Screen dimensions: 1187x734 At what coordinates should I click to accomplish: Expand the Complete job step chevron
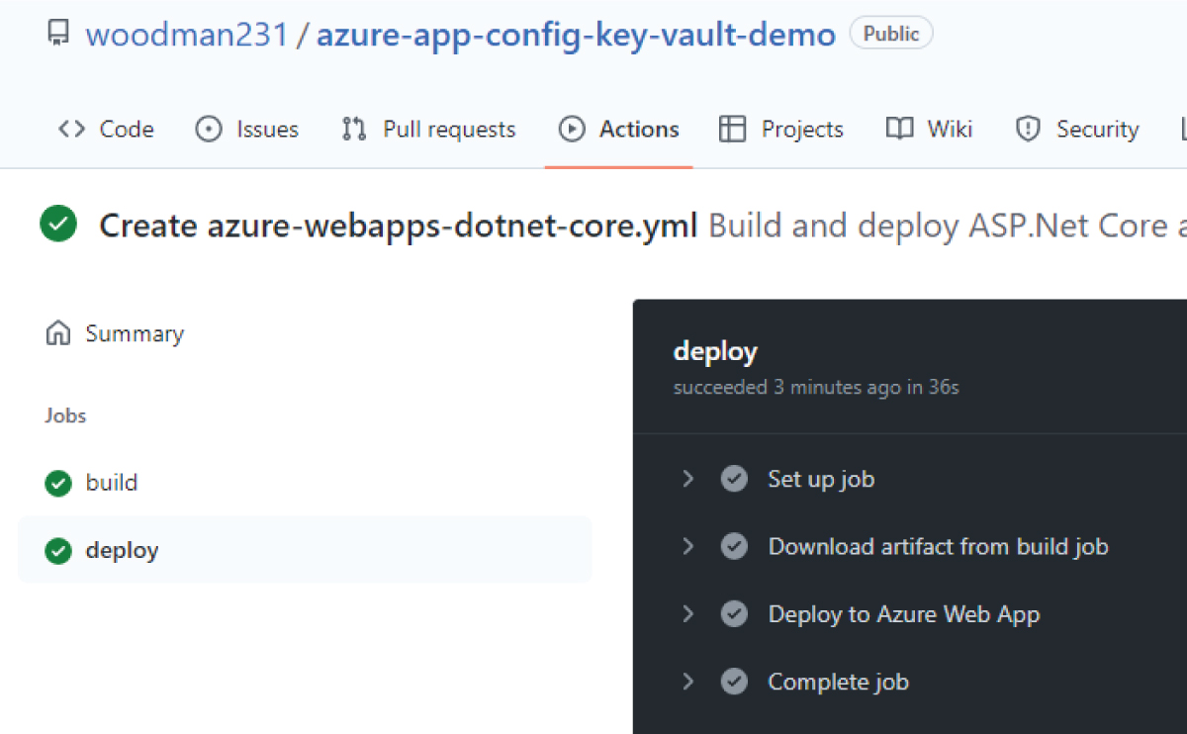tap(688, 682)
